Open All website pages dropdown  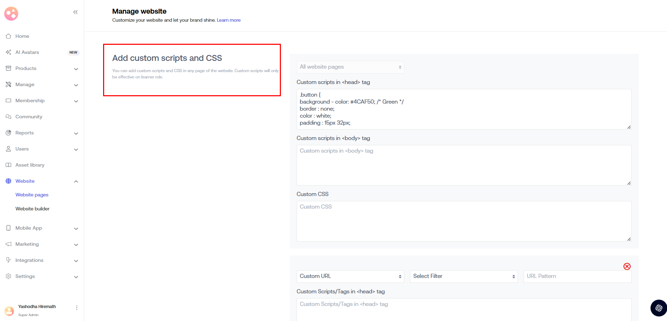pos(350,67)
